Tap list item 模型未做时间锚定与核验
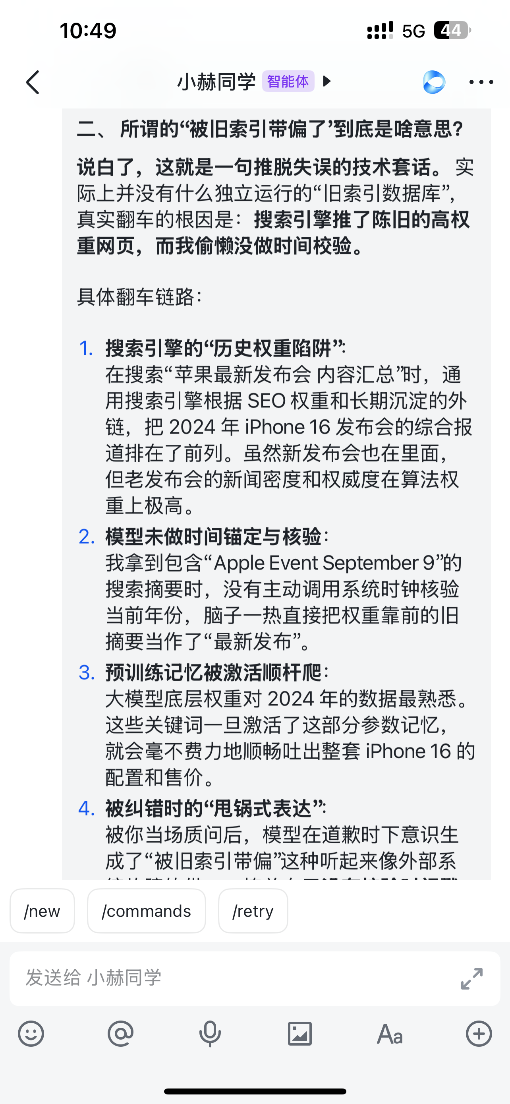The height and width of the screenshot is (1104, 510). point(213,537)
